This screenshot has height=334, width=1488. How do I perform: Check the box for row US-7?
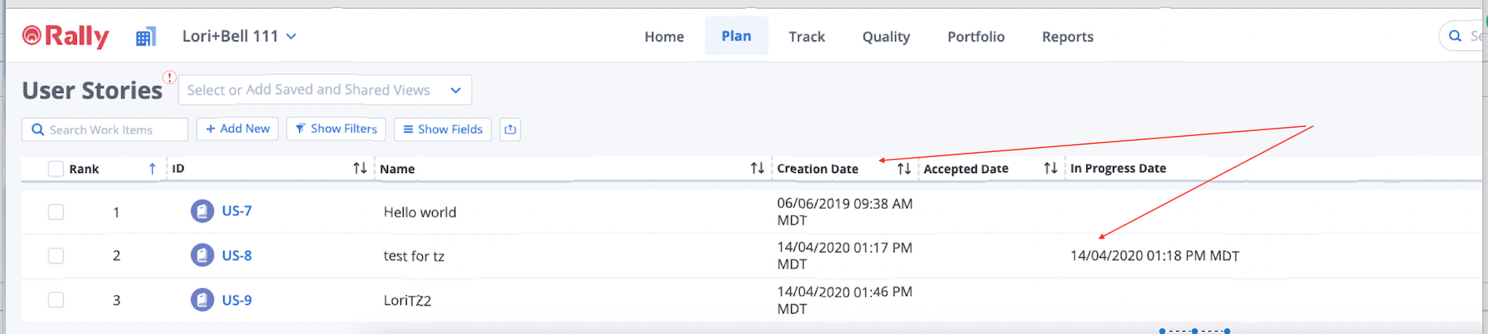tap(56, 212)
